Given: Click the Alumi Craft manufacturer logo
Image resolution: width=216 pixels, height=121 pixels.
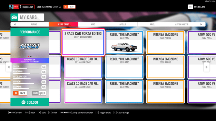Looking at the screenshot, I should click(x=30, y=46).
